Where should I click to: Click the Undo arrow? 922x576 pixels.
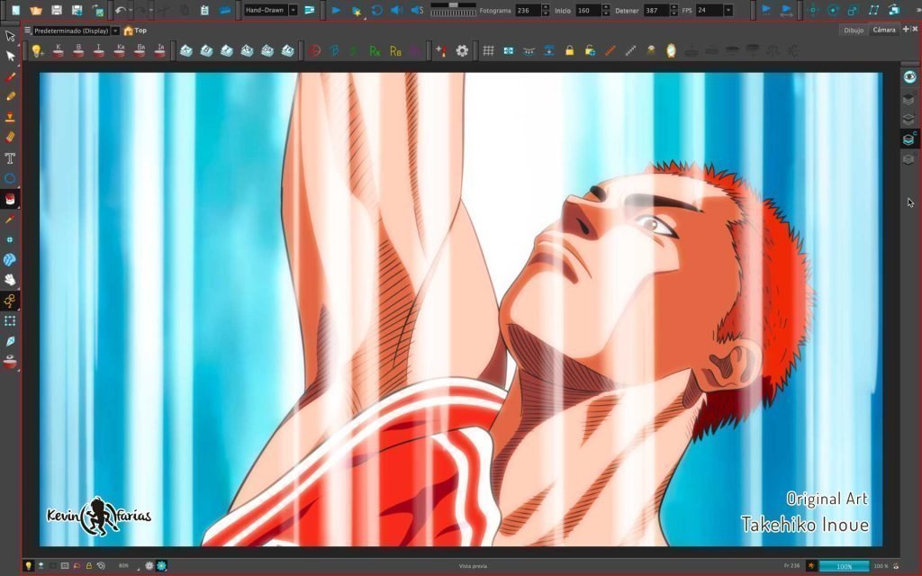[121, 10]
